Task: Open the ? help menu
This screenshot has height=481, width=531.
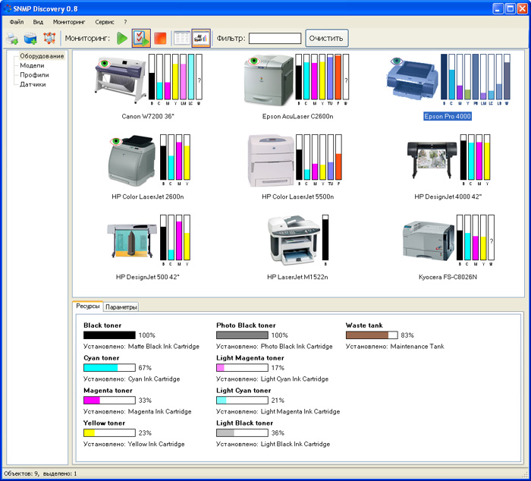Action: [x=125, y=22]
